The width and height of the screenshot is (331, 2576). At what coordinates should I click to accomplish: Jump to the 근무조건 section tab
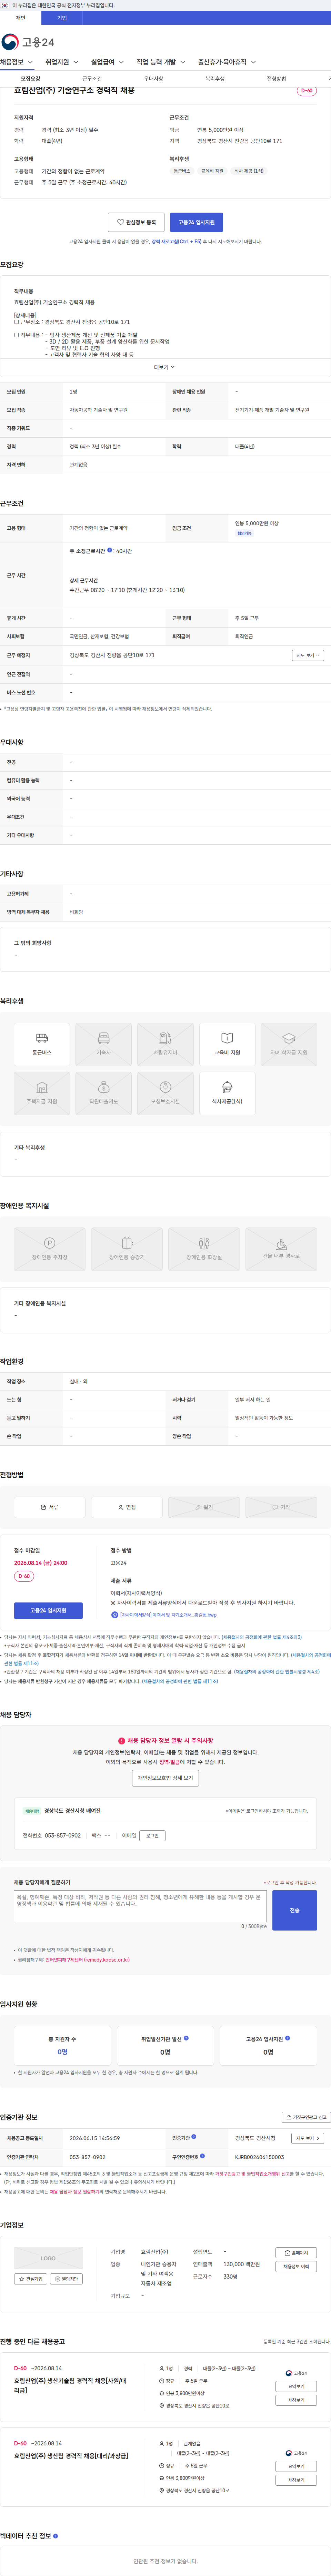pos(92,79)
